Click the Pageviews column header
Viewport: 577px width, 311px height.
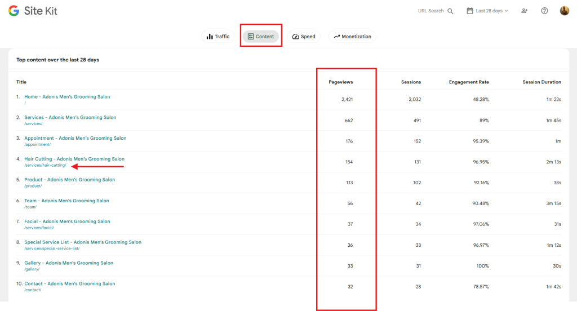[341, 82]
